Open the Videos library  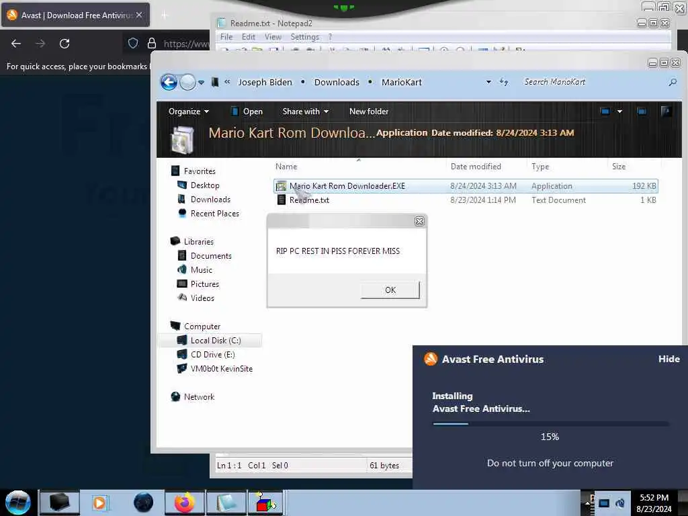tap(202, 298)
